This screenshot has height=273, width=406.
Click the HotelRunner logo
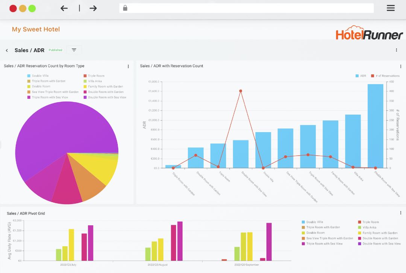click(369, 33)
